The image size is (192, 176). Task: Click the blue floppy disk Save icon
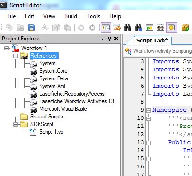pos(31,28)
